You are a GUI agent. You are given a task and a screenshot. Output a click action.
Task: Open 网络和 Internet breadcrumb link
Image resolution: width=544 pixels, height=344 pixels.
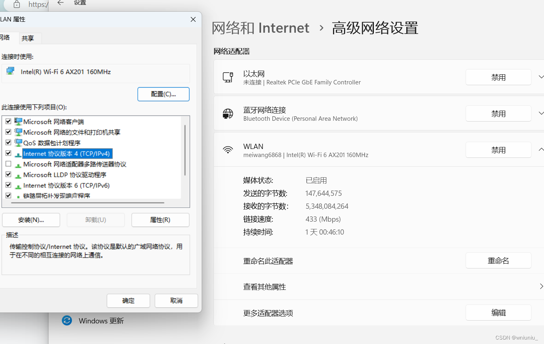coord(260,27)
